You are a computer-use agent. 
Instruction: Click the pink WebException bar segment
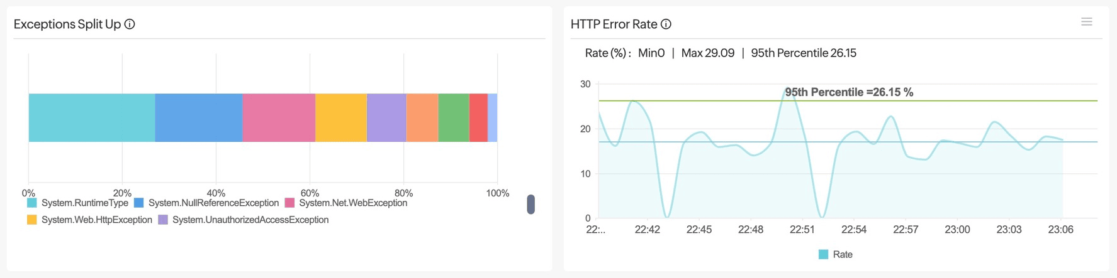click(x=279, y=118)
